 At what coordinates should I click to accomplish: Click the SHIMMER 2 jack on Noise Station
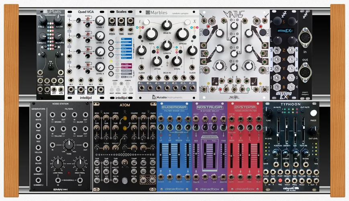click(38, 180)
